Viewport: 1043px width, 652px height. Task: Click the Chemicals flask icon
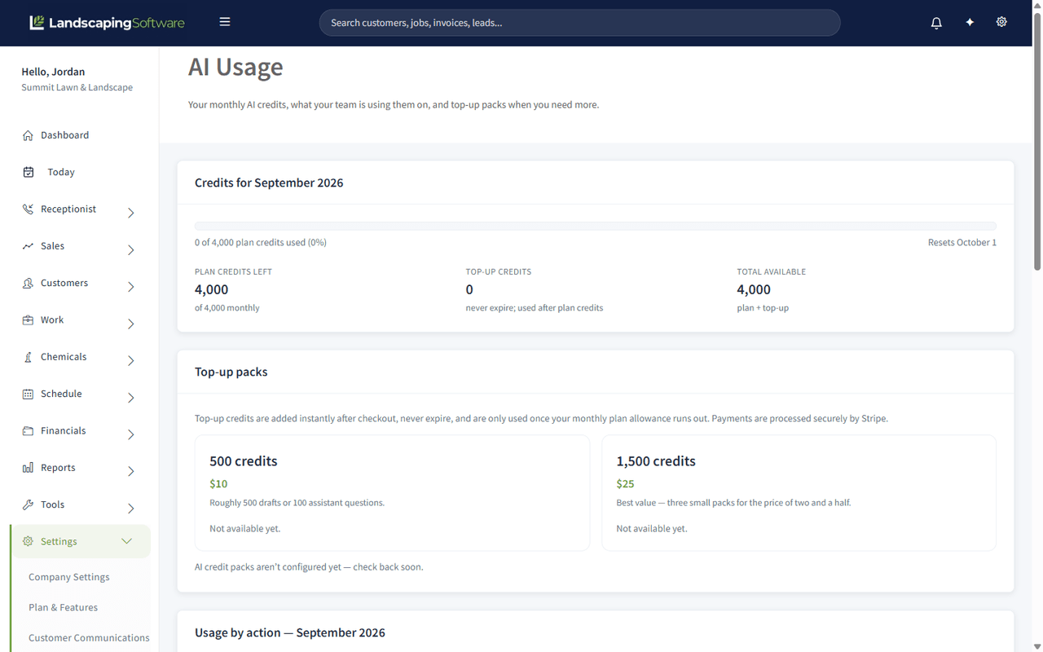(28, 357)
